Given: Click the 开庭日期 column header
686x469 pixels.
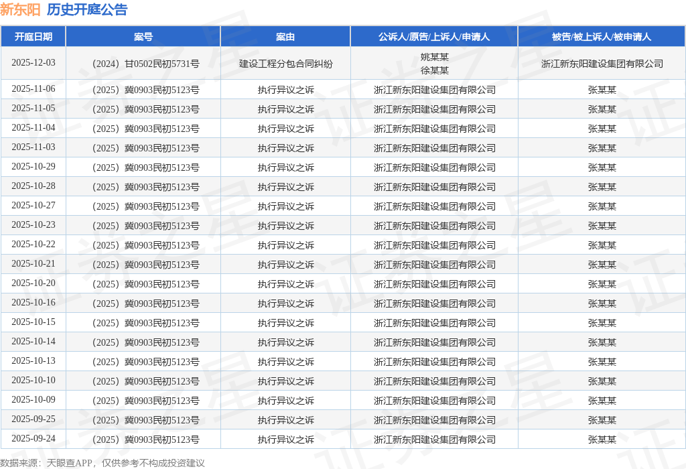Looking at the screenshot, I should pyautogui.click(x=33, y=37).
